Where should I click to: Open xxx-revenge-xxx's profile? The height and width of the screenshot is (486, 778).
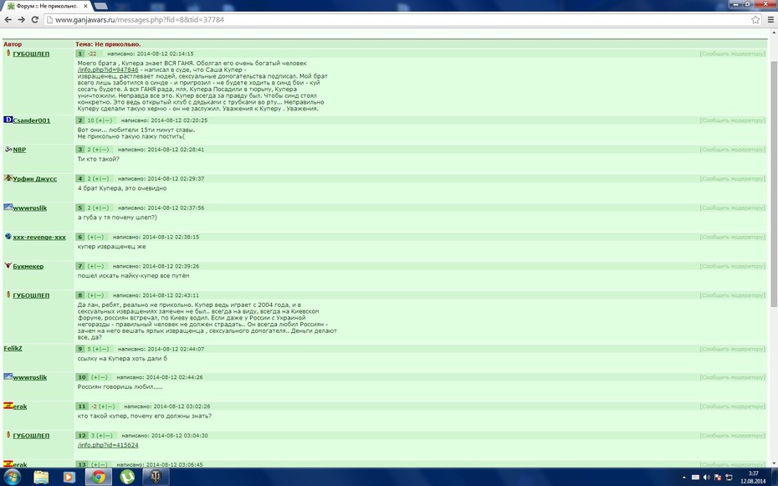(39, 237)
